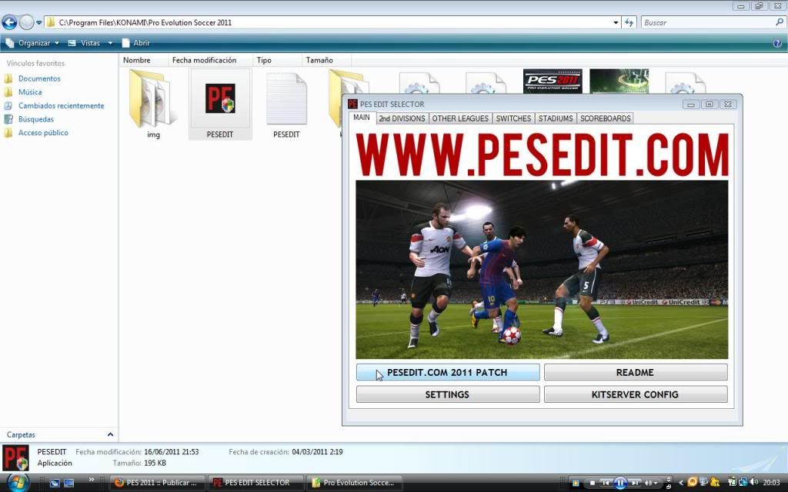Click the SETTINGS button
This screenshot has height=492, width=788.
coord(447,394)
